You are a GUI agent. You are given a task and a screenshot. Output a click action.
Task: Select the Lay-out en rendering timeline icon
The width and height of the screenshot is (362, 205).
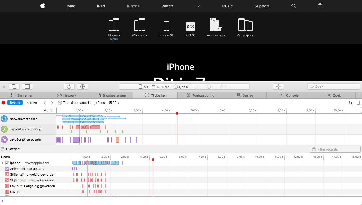[4, 129]
